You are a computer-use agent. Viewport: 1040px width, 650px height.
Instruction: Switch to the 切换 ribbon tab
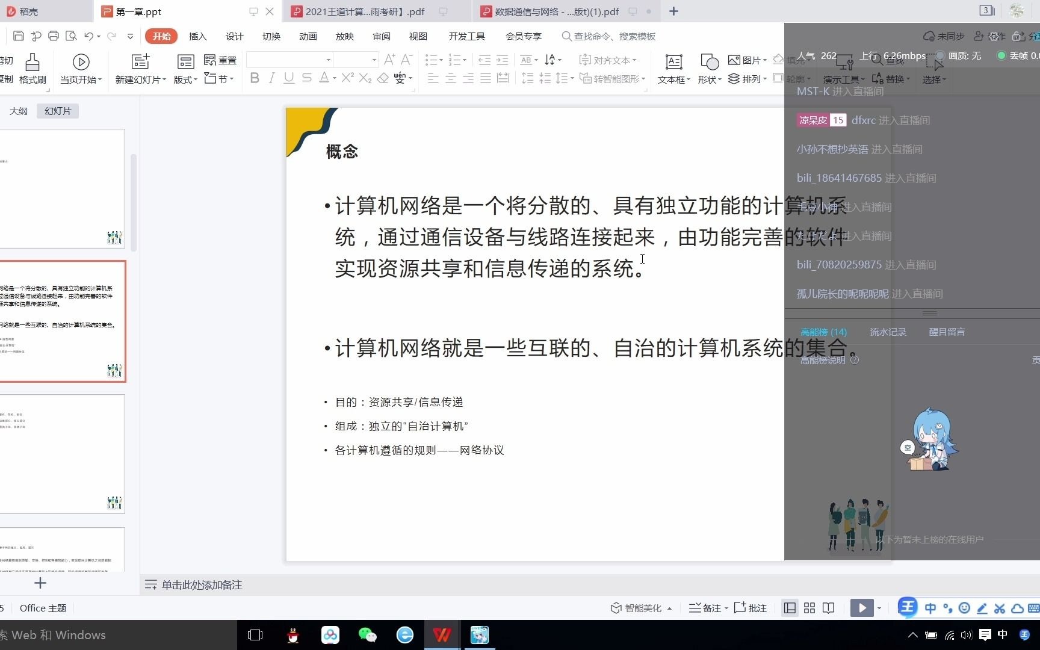pyautogui.click(x=271, y=36)
